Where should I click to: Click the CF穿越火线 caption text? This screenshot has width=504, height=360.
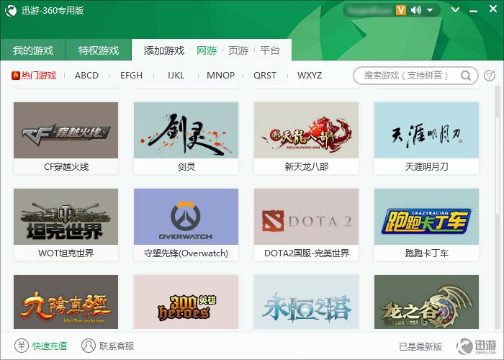[x=66, y=167]
